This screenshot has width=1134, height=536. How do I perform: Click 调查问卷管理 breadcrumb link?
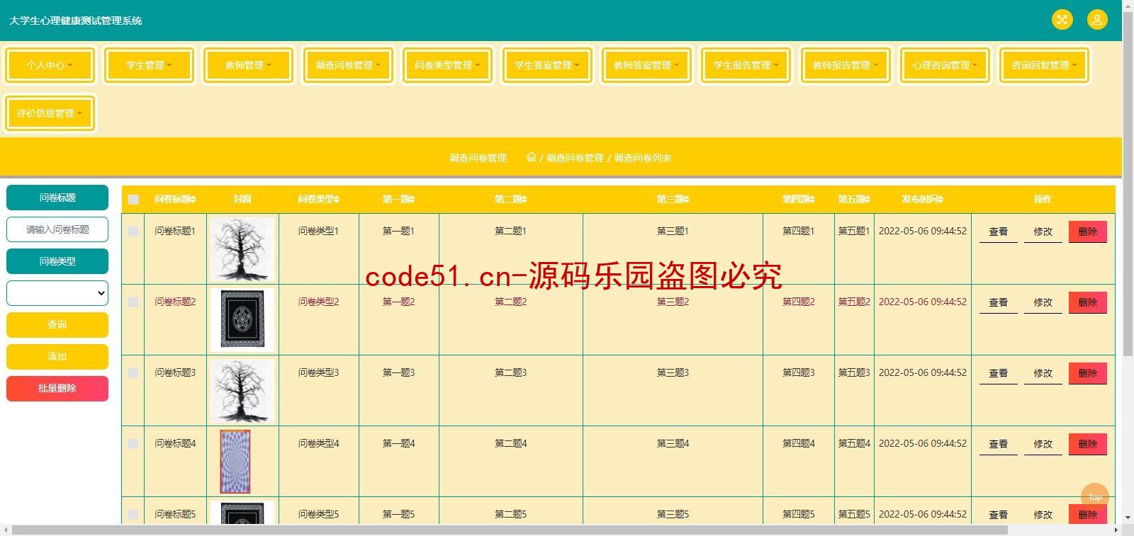[x=575, y=158]
